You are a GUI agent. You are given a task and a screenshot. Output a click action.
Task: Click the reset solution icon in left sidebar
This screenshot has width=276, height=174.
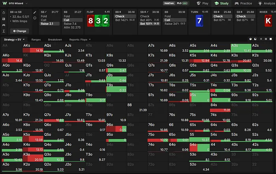click(4, 13)
